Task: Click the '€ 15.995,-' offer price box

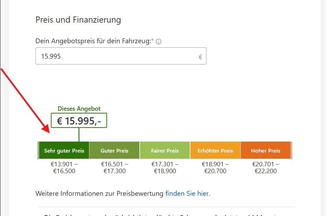Action: coord(79,121)
